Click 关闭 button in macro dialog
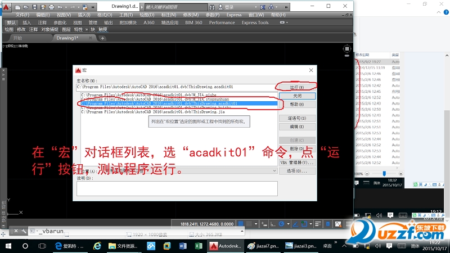The width and height of the screenshot is (450, 253). (x=298, y=96)
